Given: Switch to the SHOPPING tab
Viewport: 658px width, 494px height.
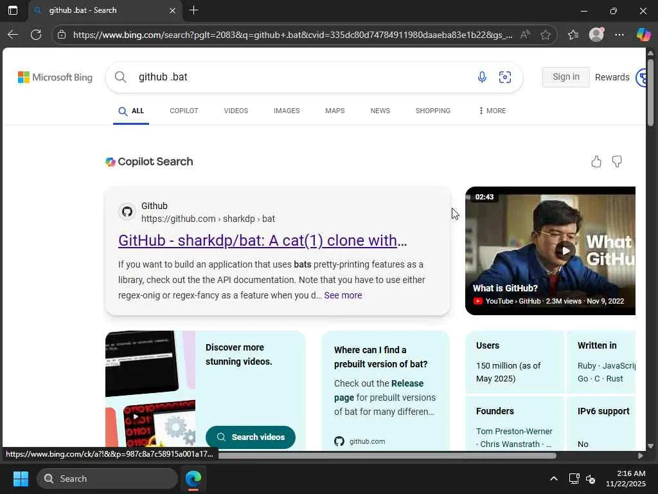Looking at the screenshot, I should pos(432,111).
